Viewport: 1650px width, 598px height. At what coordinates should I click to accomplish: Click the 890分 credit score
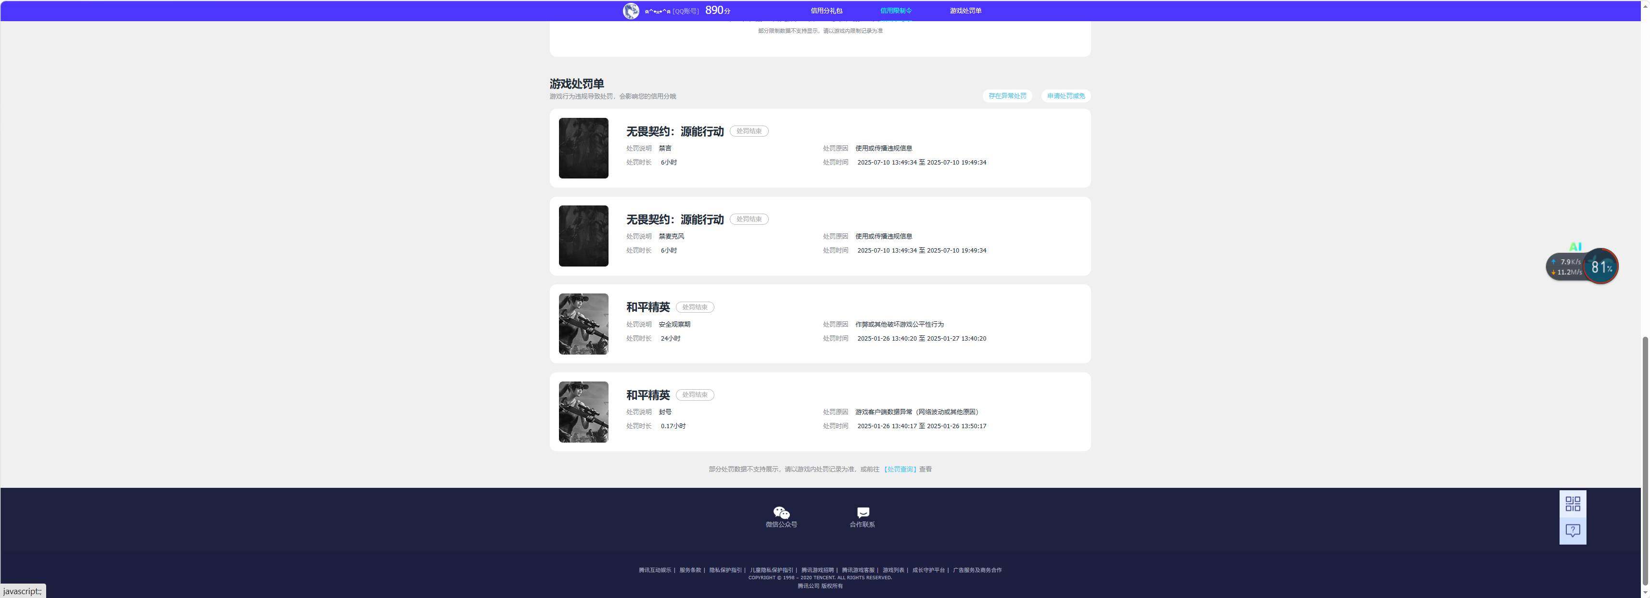pos(717,10)
